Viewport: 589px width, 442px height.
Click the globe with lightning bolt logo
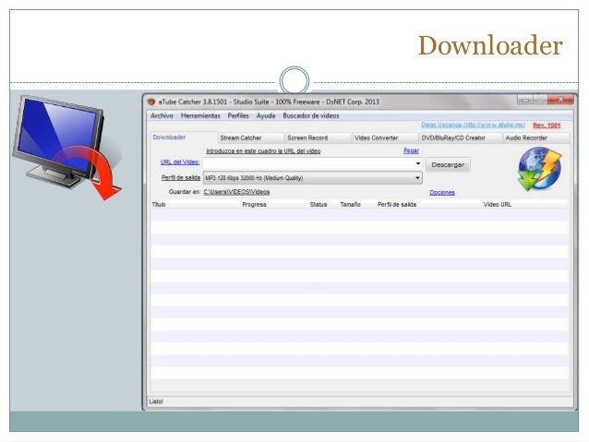pos(539,169)
